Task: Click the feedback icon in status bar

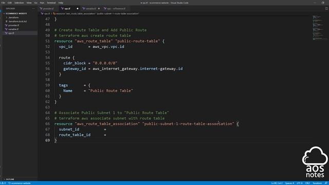Action: click(326, 183)
